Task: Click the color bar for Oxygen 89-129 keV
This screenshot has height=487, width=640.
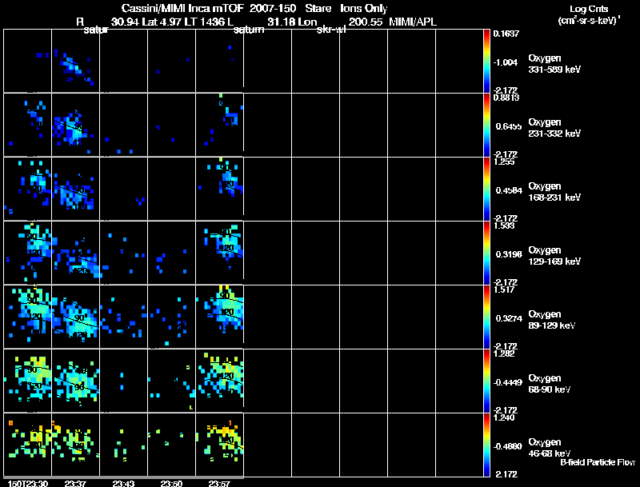Action: click(486, 317)
